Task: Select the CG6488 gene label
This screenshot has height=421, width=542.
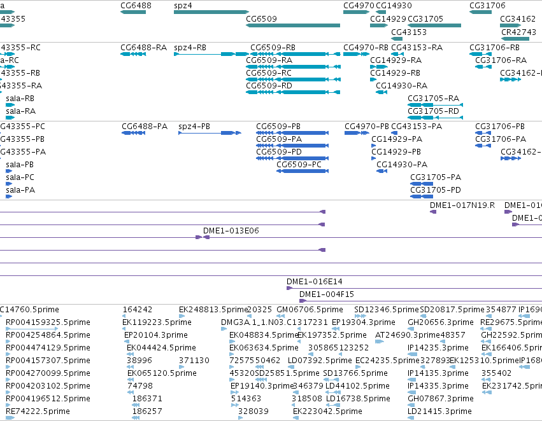Action: pos(136,6)
